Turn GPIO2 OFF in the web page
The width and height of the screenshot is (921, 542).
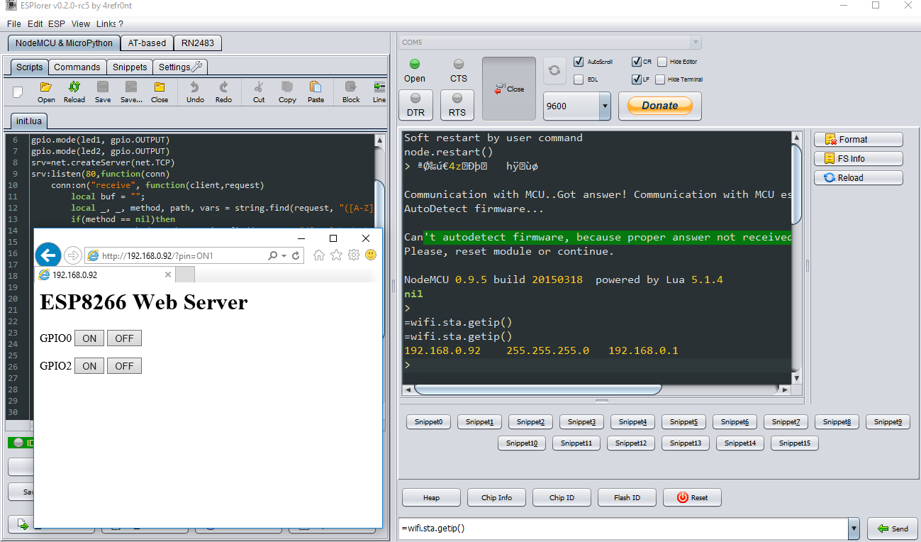pyautogui.click(x=124, y=366)
